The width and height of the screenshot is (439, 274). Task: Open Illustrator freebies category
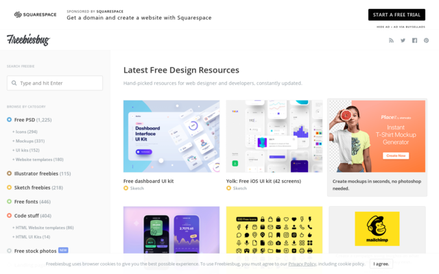43,173
